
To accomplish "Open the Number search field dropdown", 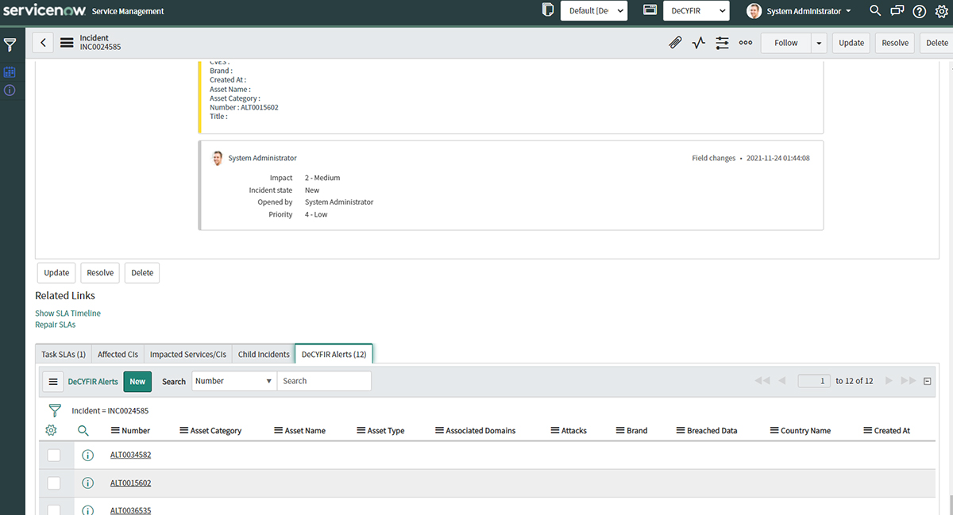I will [233, 381].
